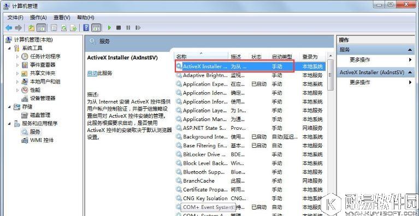Collapse the 服务和应用程序 tree node
419x216 pixels.
9,124
